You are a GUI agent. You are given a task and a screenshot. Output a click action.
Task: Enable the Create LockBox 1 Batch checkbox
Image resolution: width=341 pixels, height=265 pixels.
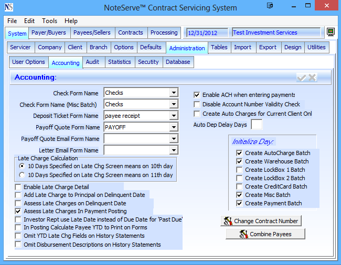(x=239, y=170)
